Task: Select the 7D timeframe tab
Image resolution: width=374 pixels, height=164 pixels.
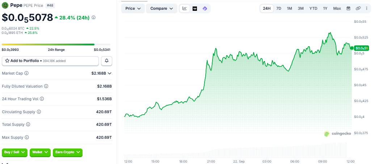Action: [278, 9]
